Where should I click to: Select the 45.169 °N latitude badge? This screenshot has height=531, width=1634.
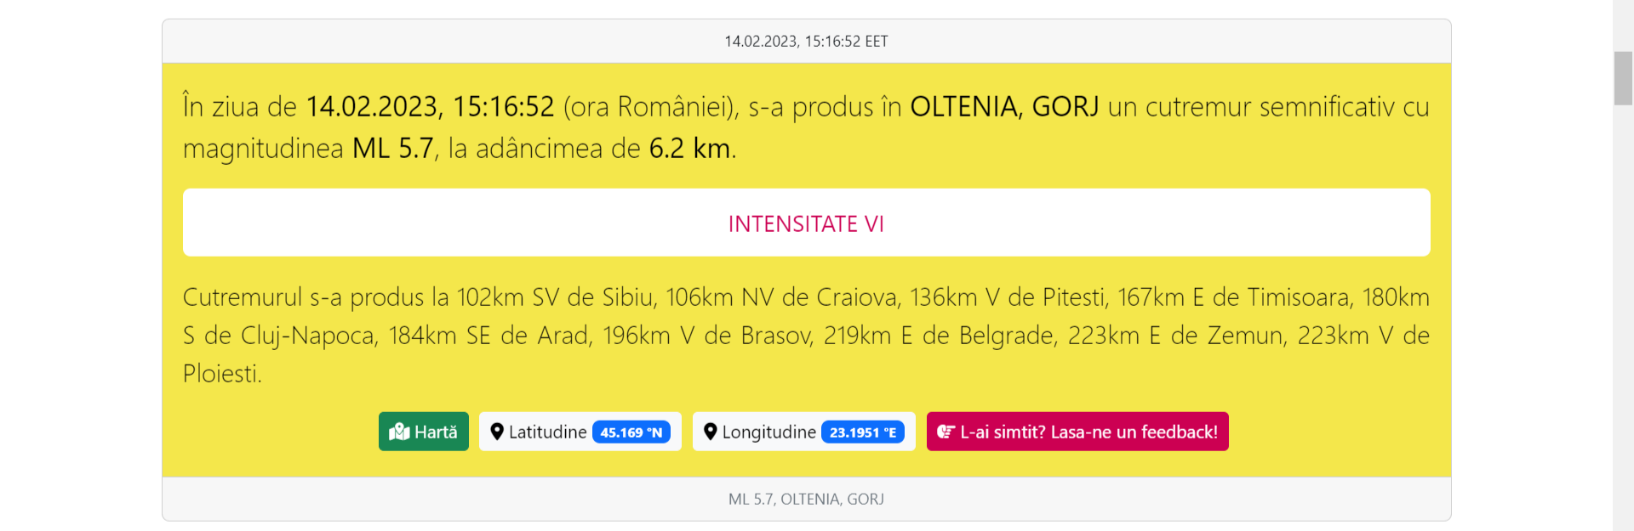[631, 432]
